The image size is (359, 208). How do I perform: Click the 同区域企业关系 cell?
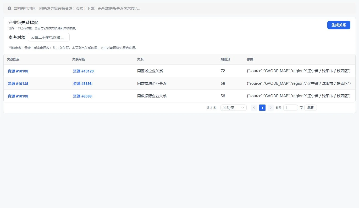pyautogui.click(x=150, y=71)
